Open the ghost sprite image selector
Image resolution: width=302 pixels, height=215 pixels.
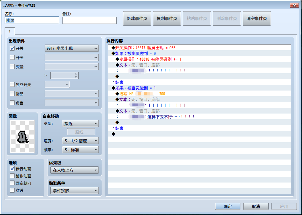pyautogui.click(x=22, y=137)
